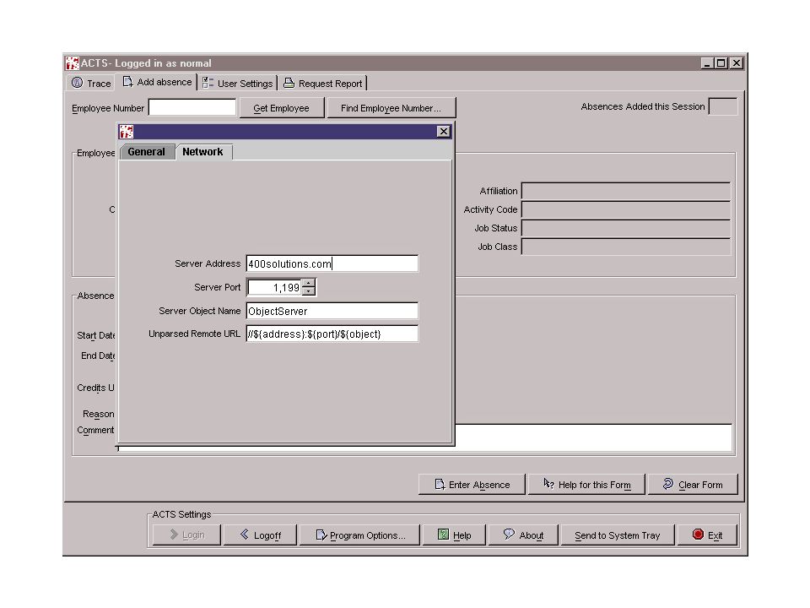810x608 pixels.
Task: Click the Logoff arrow icon
Action: tap(245, 535)
